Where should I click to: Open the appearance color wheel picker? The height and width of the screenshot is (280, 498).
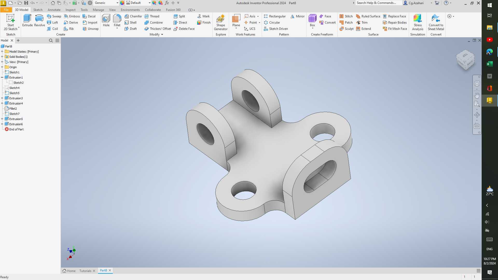122,3
